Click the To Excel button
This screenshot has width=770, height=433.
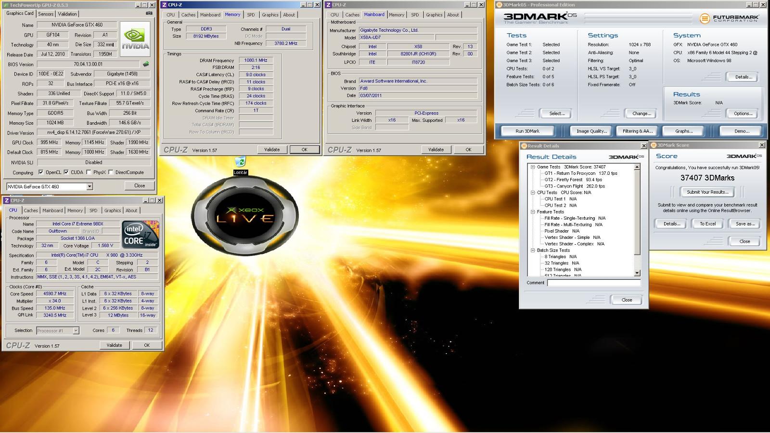(x=707, y=223)
